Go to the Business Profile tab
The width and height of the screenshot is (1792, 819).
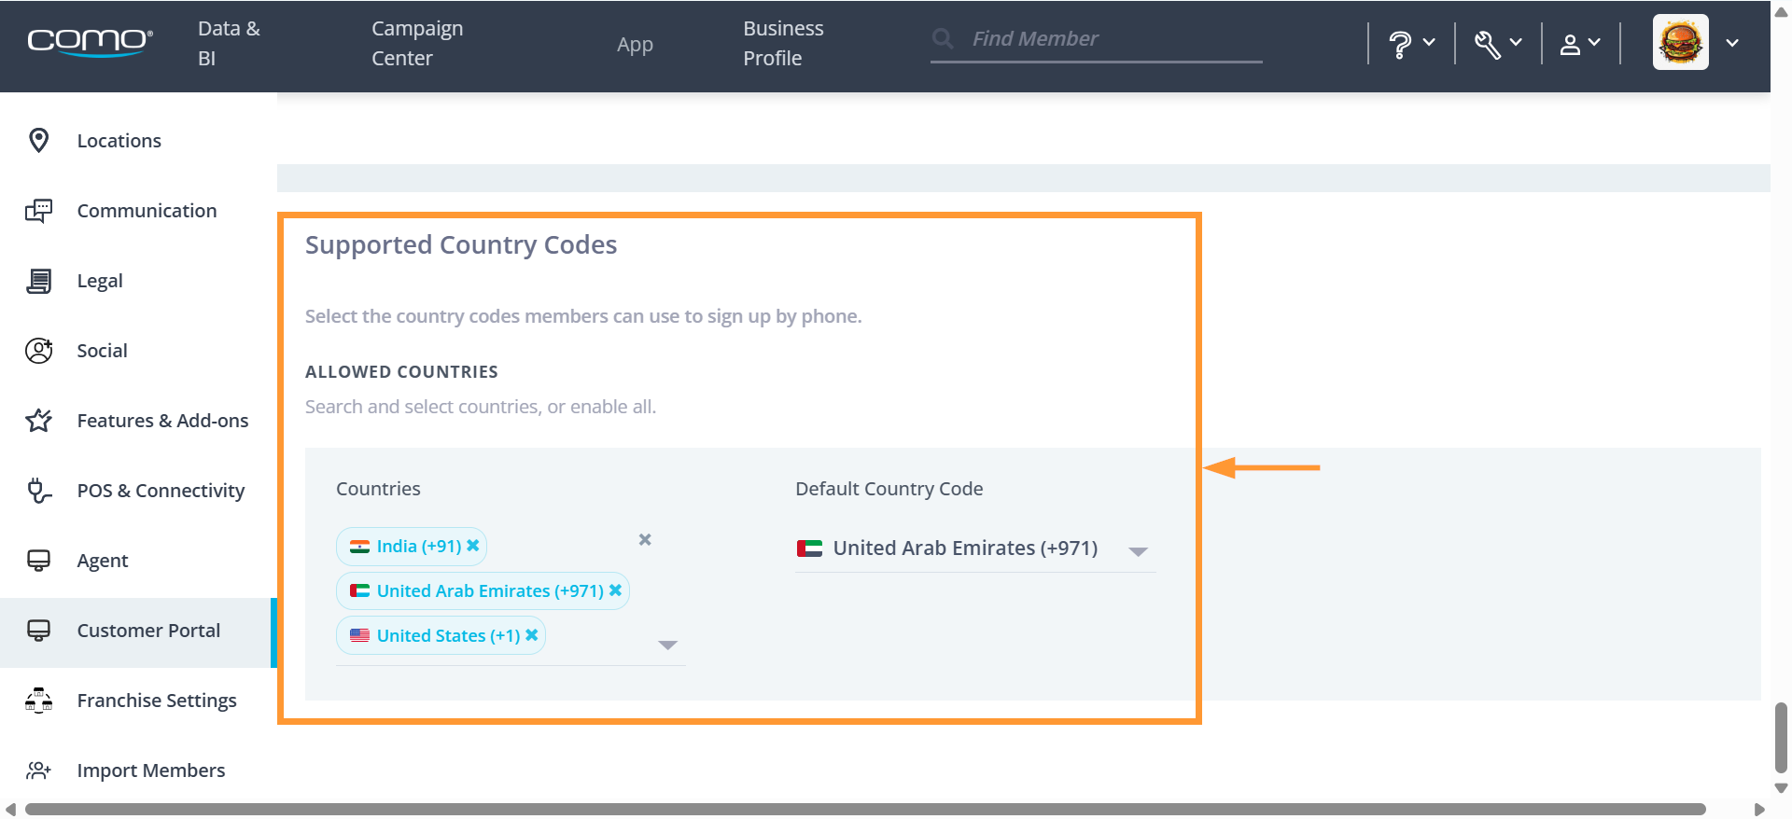(x=783, y=43)
